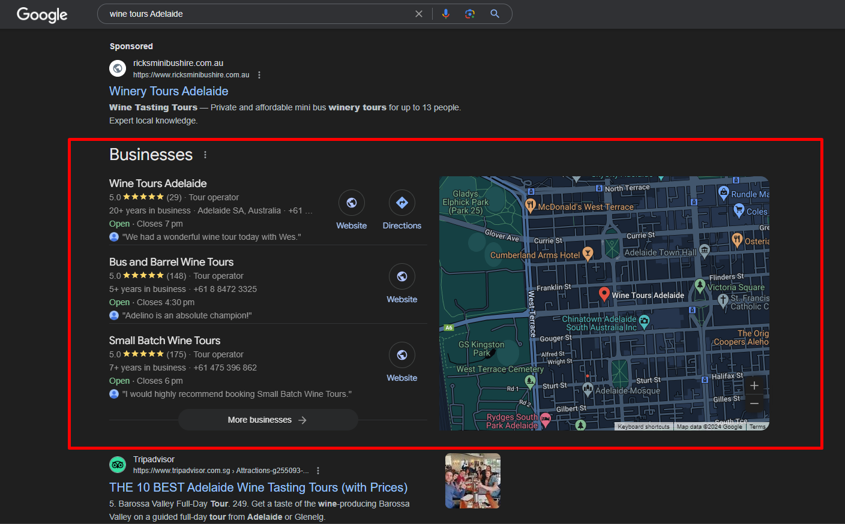This screenshot has width=845, height=524.
Task: Click the Tripadvisor result thumbnail image
Action: point(472,481)
